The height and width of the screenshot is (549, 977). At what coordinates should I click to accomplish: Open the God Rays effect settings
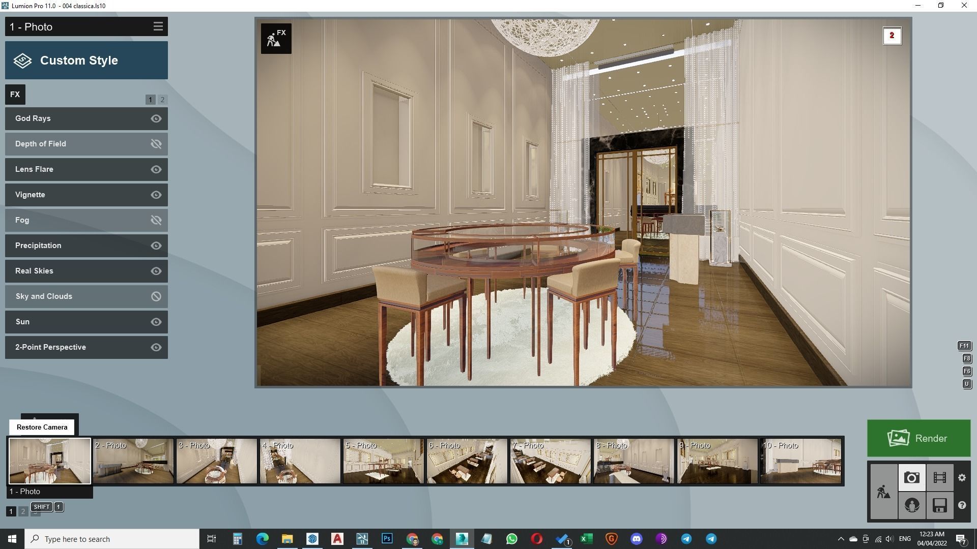point(87,118)
